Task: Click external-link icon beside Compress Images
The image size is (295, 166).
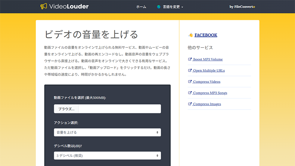Action: (x=190, y=104)
